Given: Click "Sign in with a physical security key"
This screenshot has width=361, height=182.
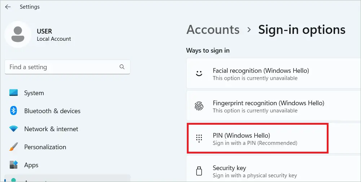Looking at the screenshot, I should point(255,175).
